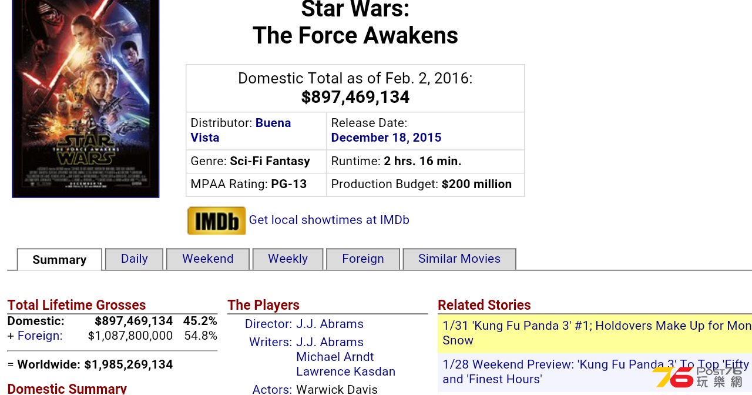Image resolution: width=752 pixels, height=395 pixels.
Task: Open the Director label link
Action: coord(268,324)
